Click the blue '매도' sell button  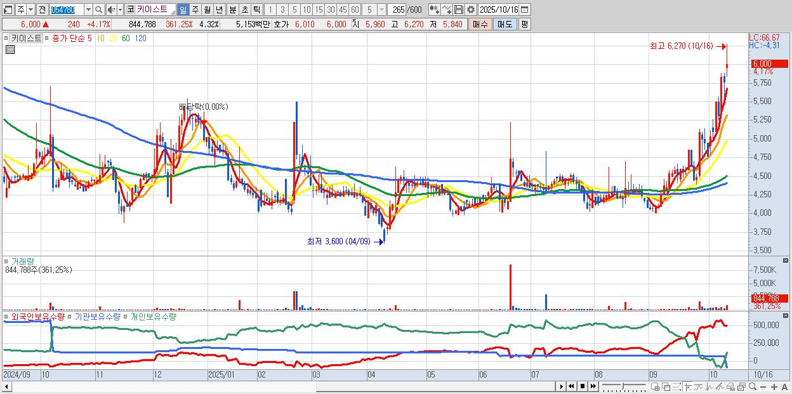click(x=505, y=24)
